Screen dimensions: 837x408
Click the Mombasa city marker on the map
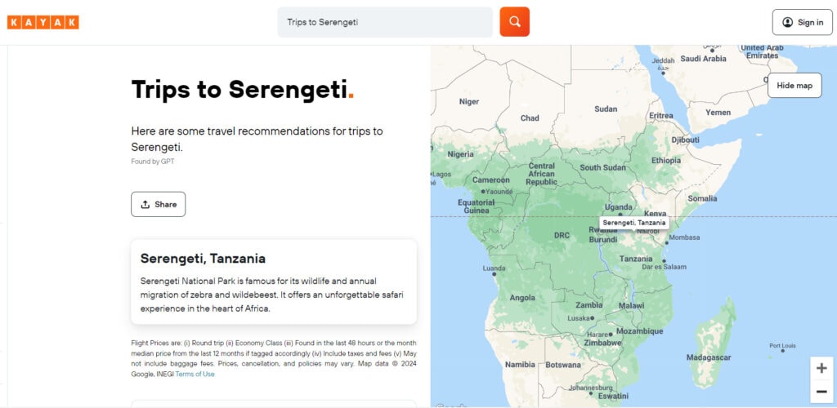click(x=683, y=239)
